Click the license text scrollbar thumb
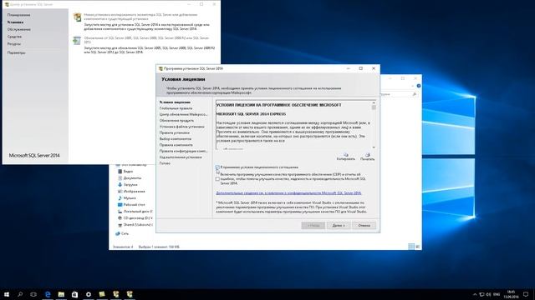Image resolution: width=535 pixels, height=300 pixels. [374, 107]
